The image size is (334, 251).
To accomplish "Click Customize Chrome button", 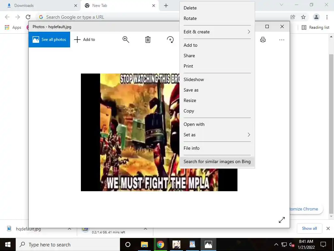I will click(306, 209).
